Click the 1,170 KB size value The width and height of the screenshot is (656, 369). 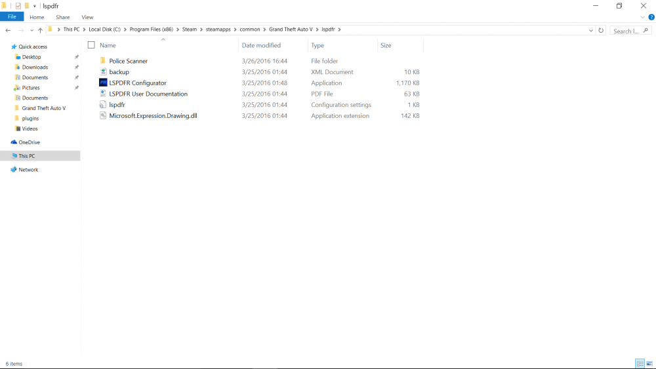[x=407, y=83]
